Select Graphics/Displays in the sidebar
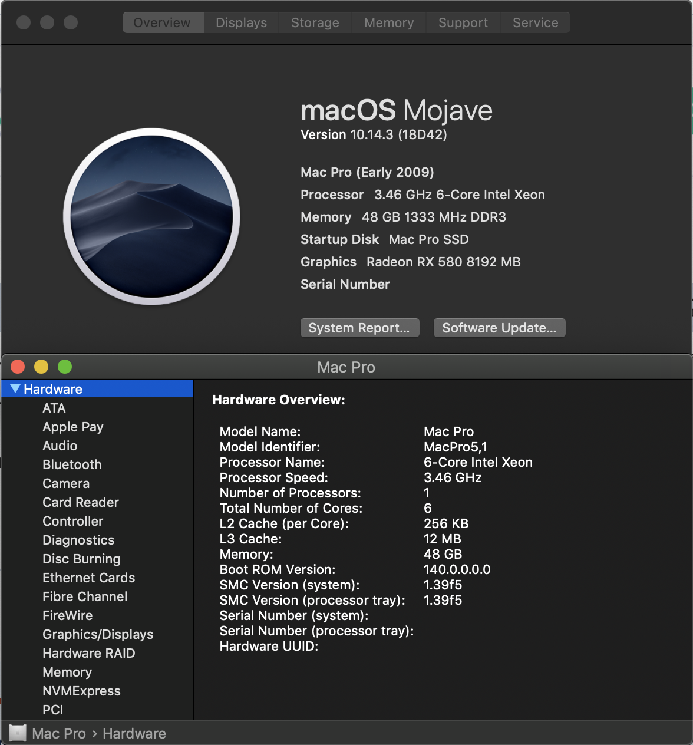This screenshot has height=745, width=693. 98,634
